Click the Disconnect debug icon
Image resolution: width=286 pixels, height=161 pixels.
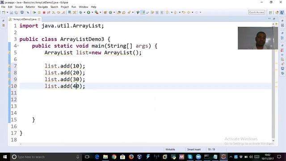[49, 13]
